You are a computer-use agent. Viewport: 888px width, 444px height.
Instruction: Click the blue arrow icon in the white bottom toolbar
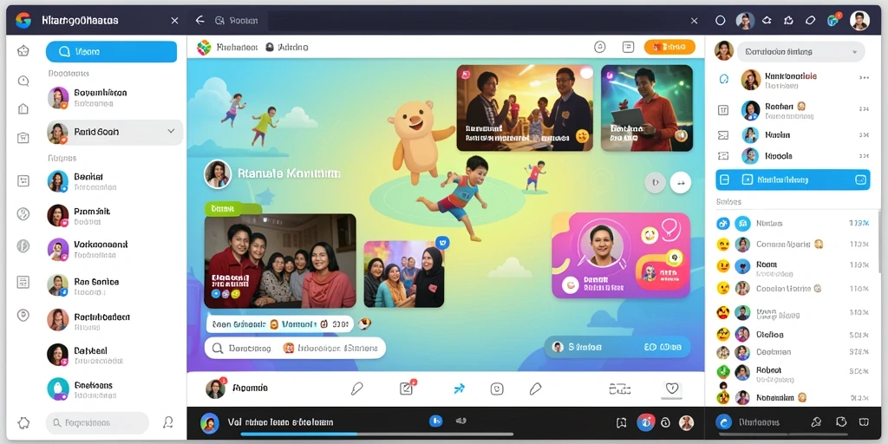click(x=460, y=388)
